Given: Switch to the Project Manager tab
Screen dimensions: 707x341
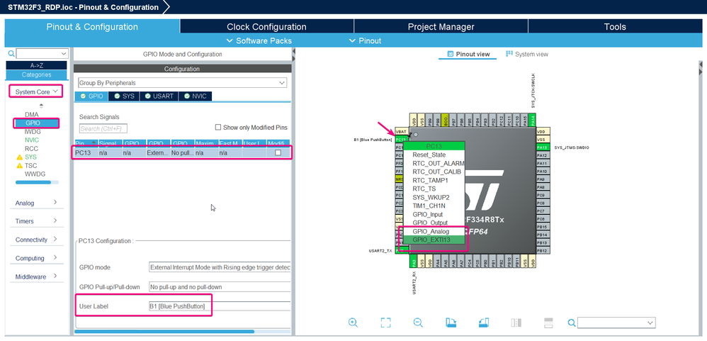Looking at the screenshot, I should tap(441, 27).
